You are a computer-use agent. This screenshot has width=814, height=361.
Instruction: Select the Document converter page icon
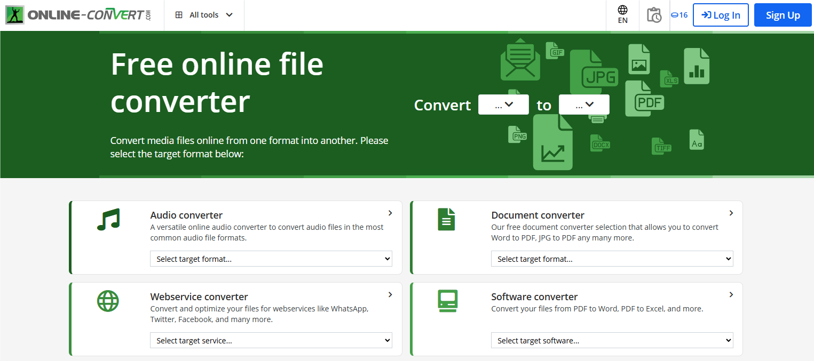click(447, 219)
